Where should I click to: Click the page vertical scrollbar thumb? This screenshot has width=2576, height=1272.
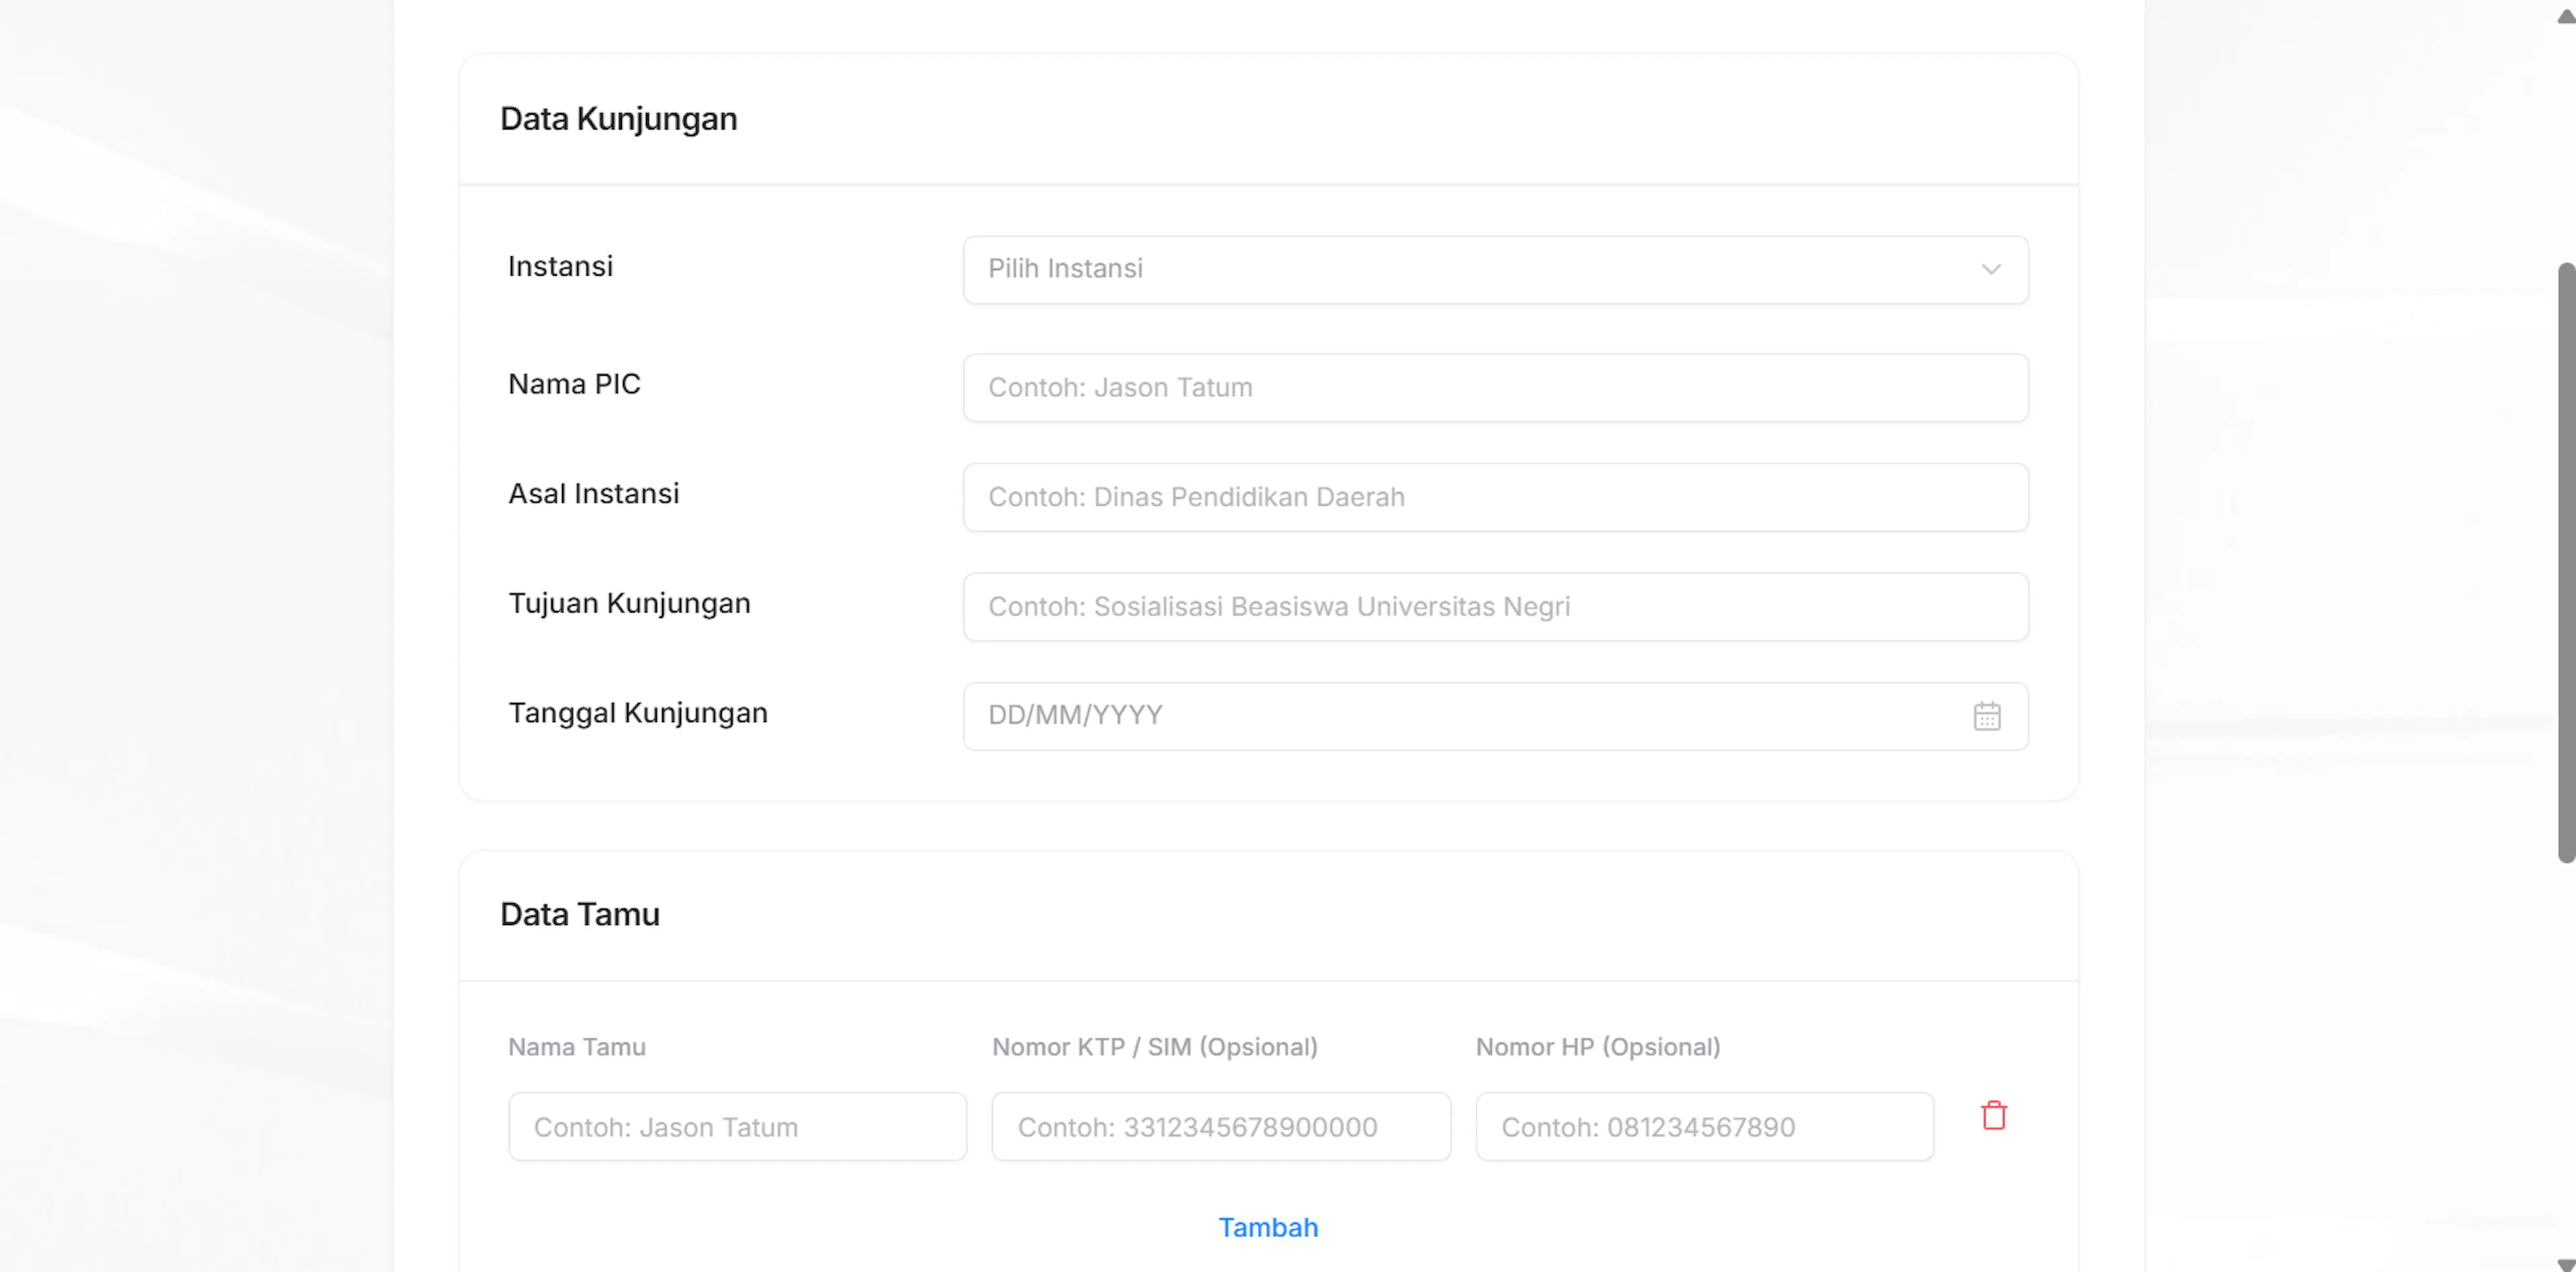coord(2567,562)
